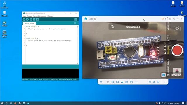Open the Помощь menu in Arduino
The image size is (187, 105).
coord(50,16)
